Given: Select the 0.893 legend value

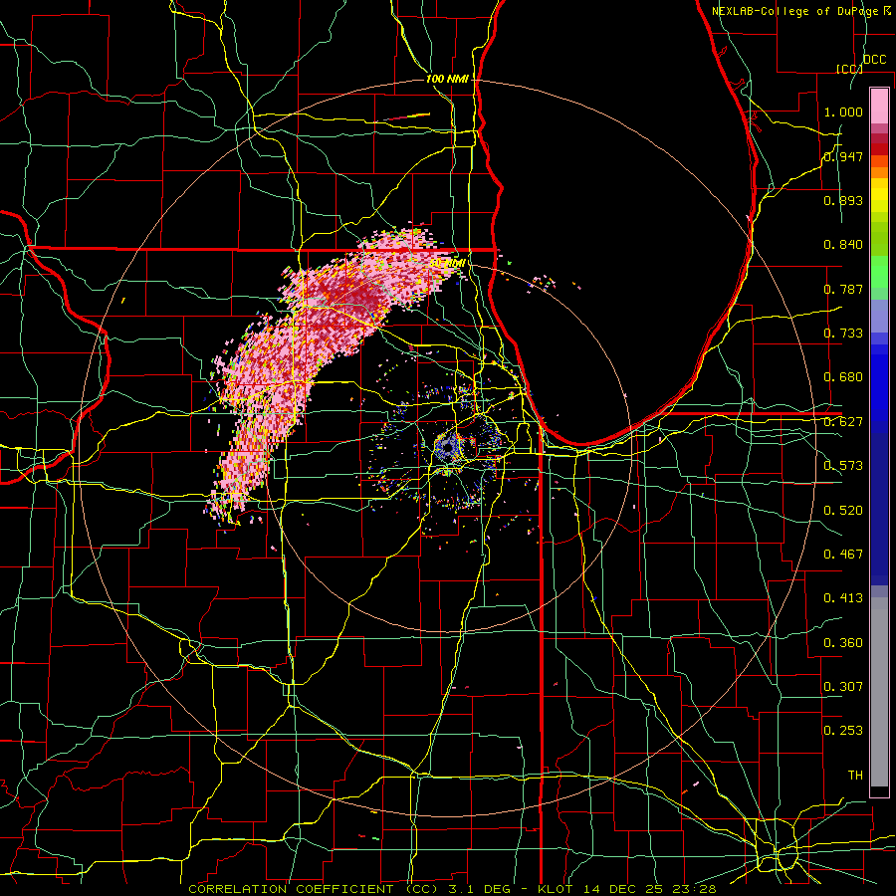Looking at the screenshot, I should 843,200.
